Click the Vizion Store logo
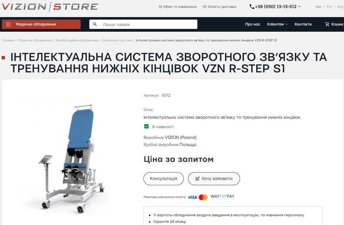 [x=50, y=7]
